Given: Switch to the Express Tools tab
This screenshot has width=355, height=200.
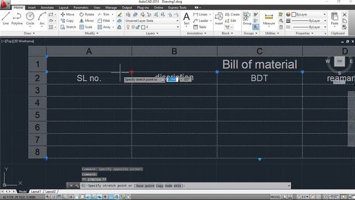Looking at the screenshot, I should coord(177,7).
